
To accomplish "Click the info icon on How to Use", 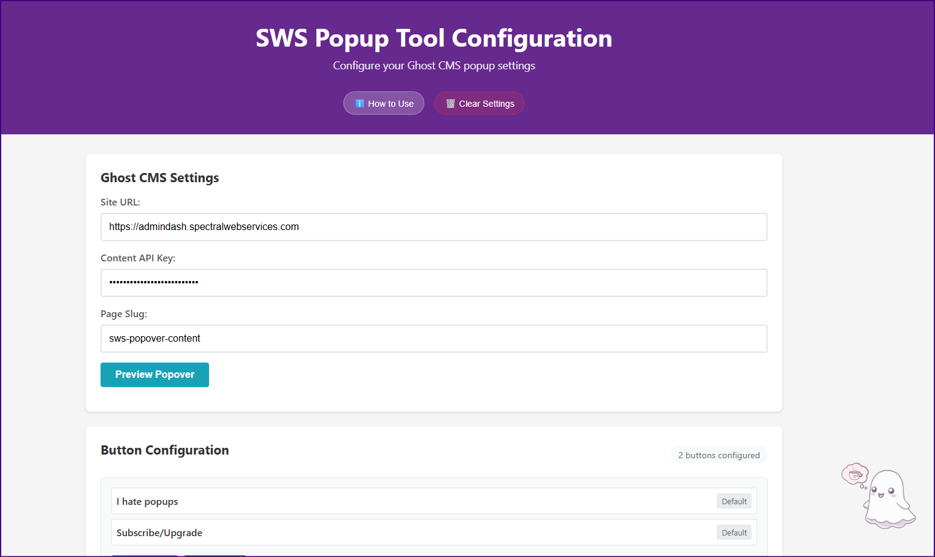I will pyautogui.click(x=360, y=104).
